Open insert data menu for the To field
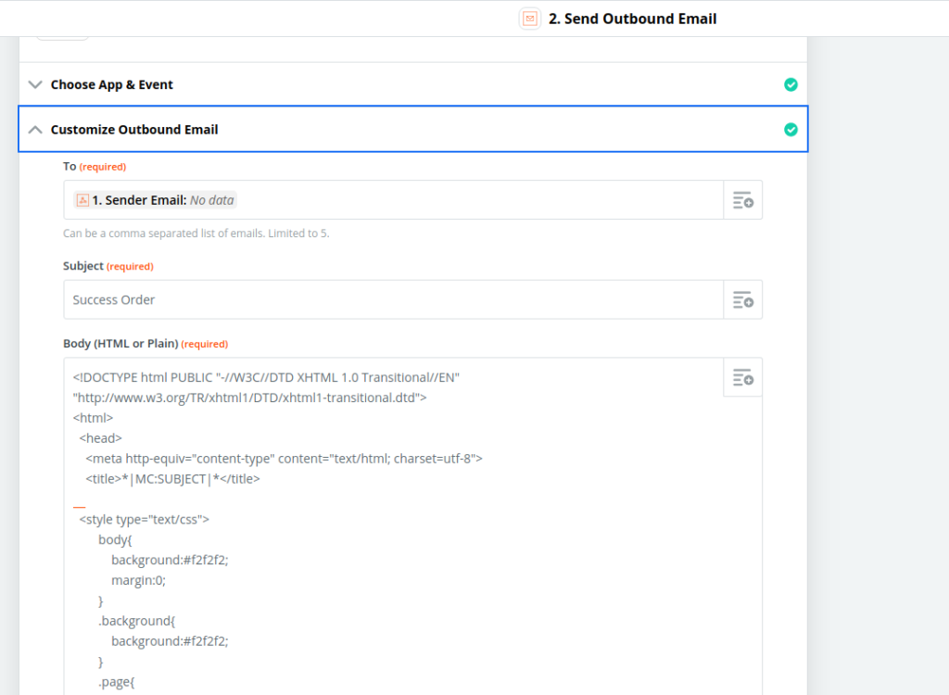The width and height of the screenshot is (949, 695). point(742,200)
